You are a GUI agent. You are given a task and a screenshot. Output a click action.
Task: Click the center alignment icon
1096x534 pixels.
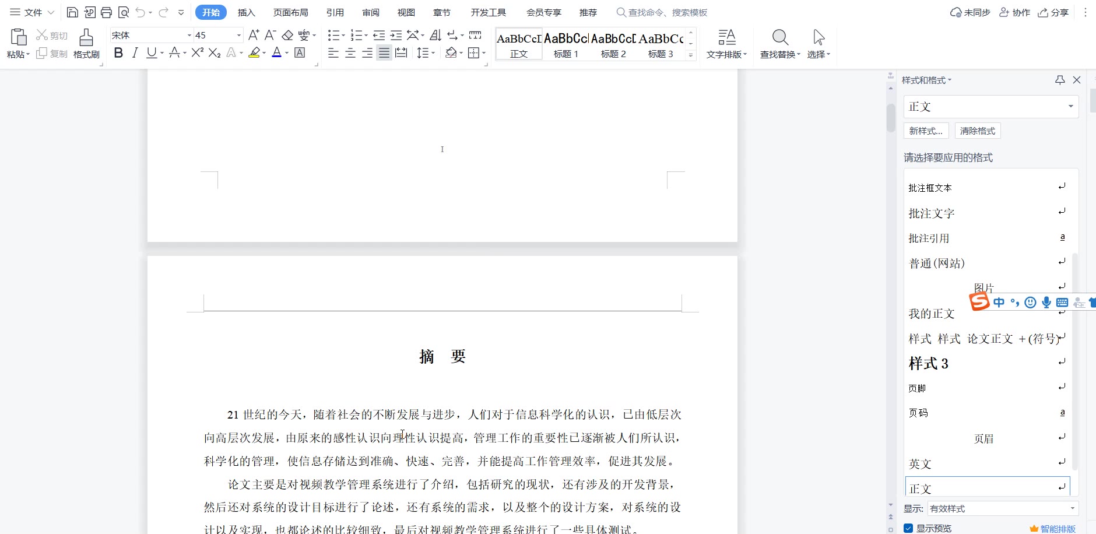coord(350,53)
